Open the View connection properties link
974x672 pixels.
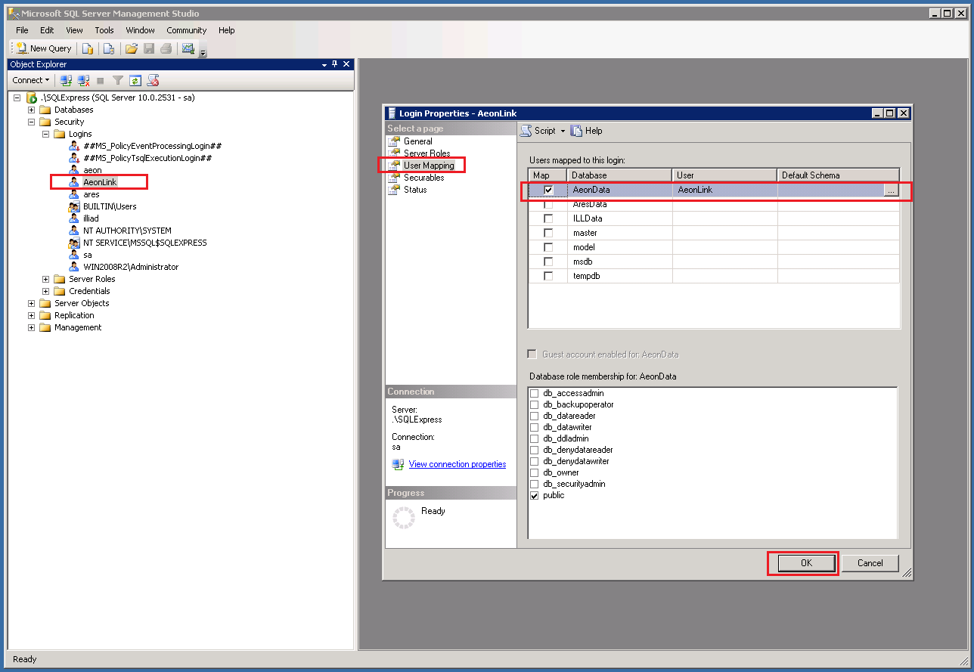[457, 464]
